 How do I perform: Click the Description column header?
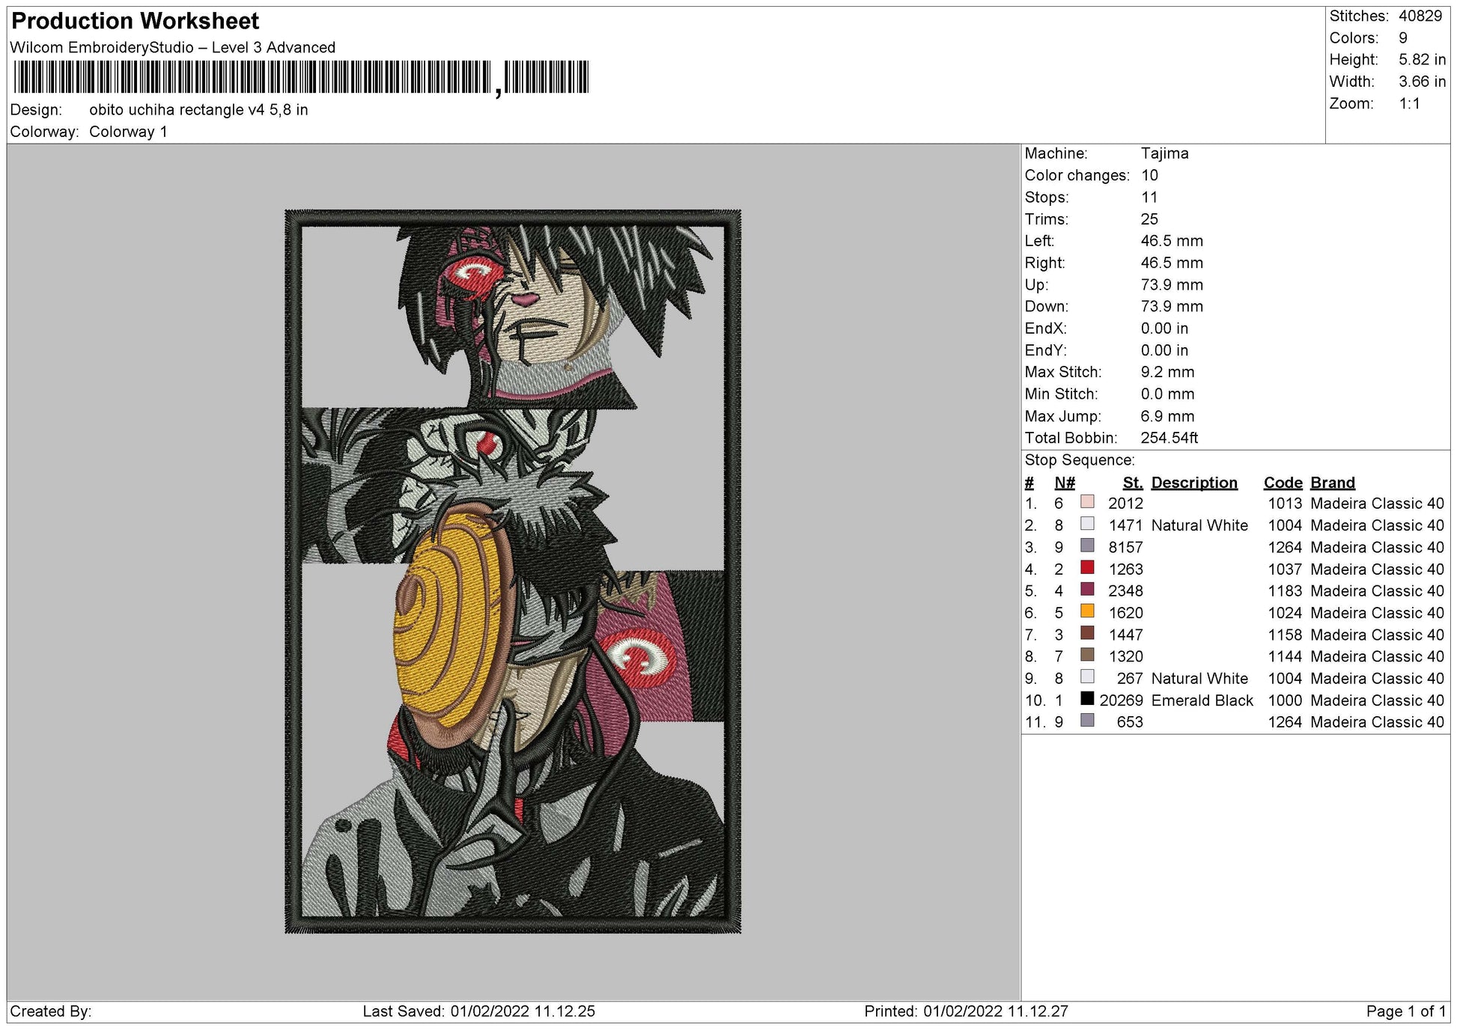click(1195, 483)
